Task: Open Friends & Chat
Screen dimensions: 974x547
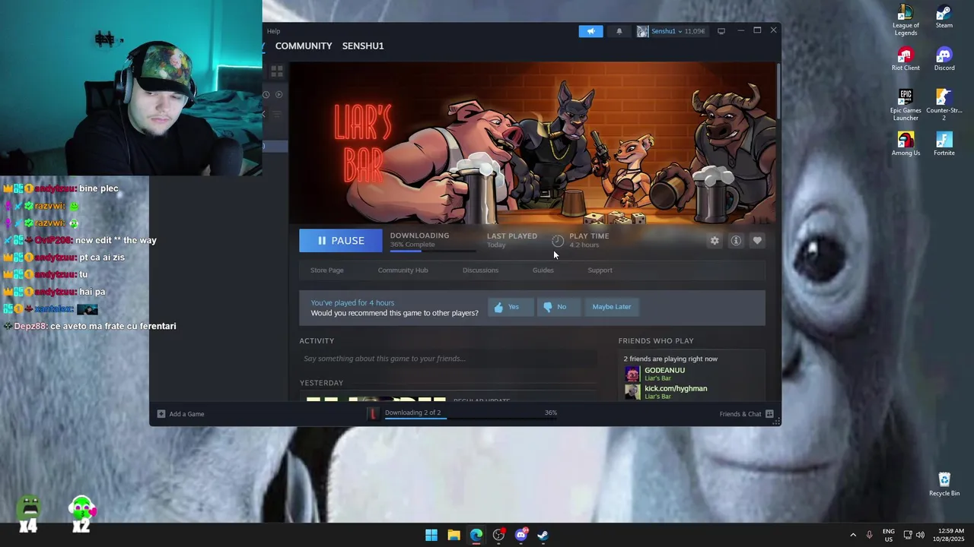Action: pos(746,414)
